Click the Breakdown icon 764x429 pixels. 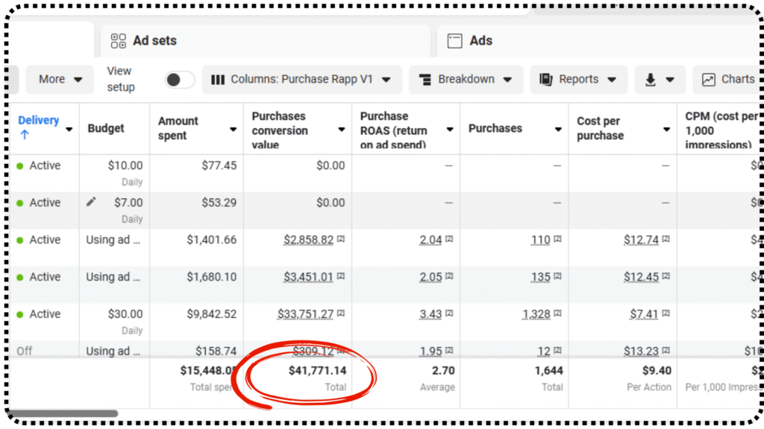pyautogui.click(x=425, y=80)
